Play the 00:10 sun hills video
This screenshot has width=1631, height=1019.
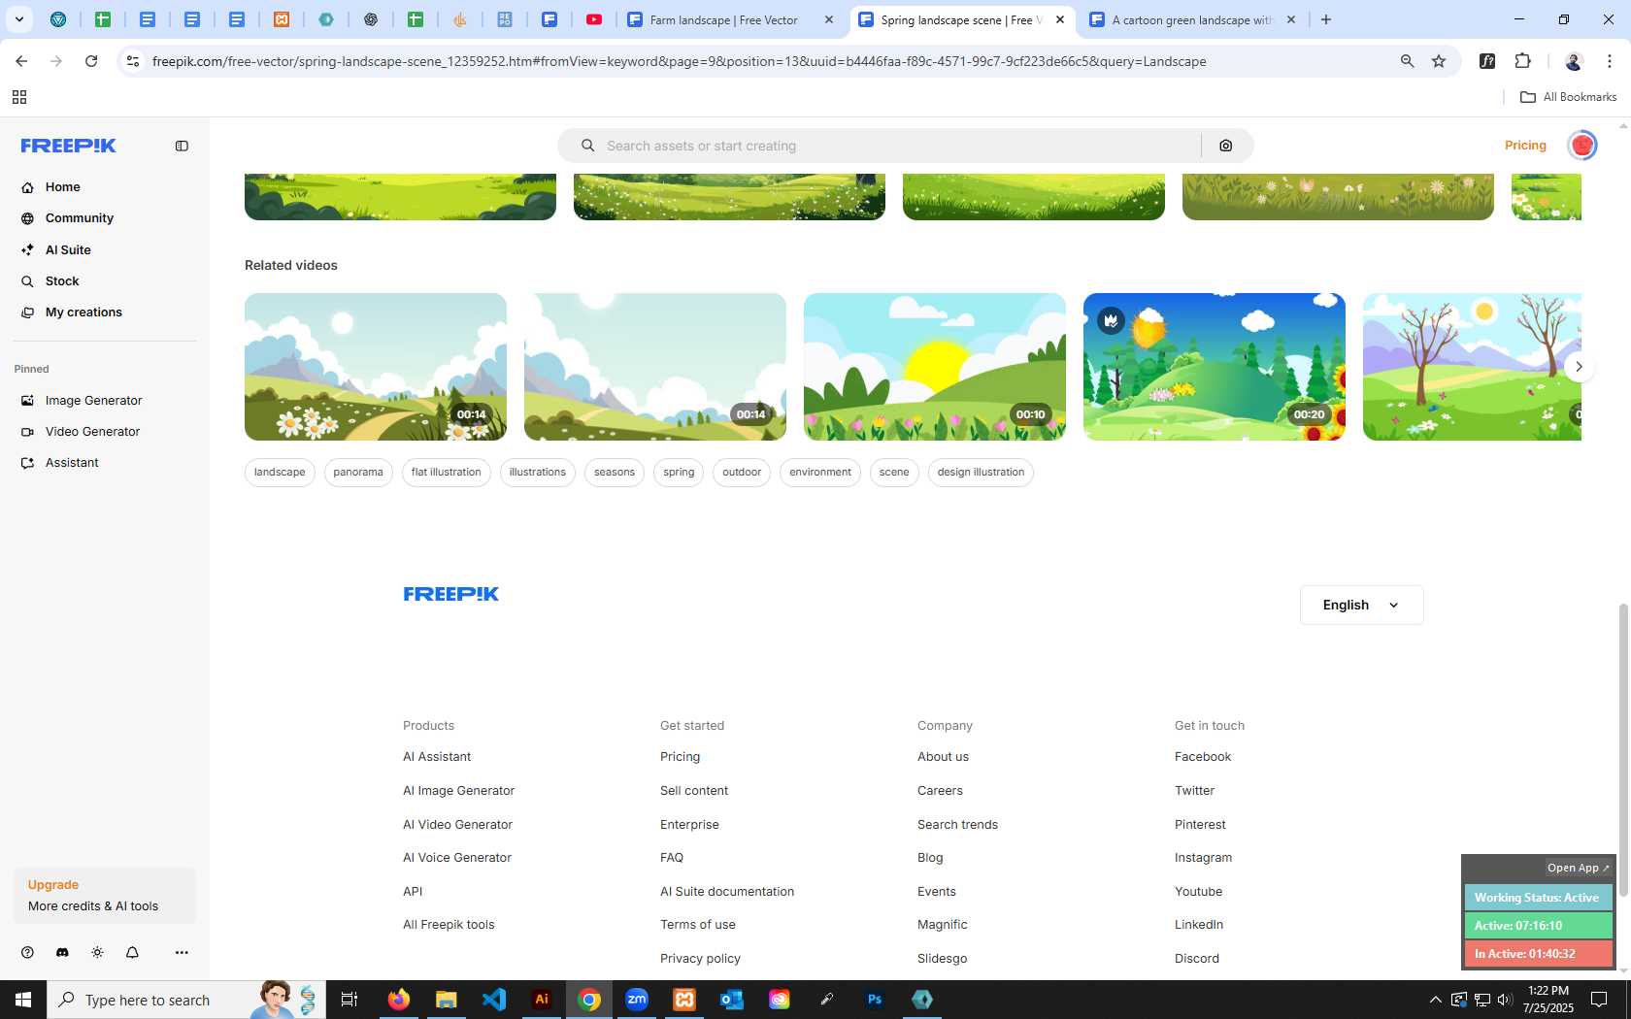click(x=935, y=367)
